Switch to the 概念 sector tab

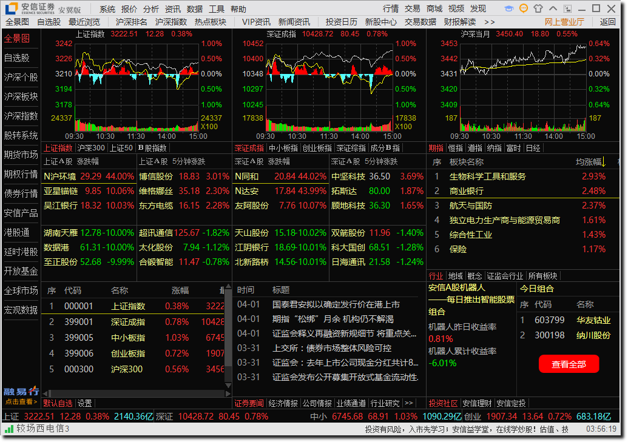(x=475, y=276)
